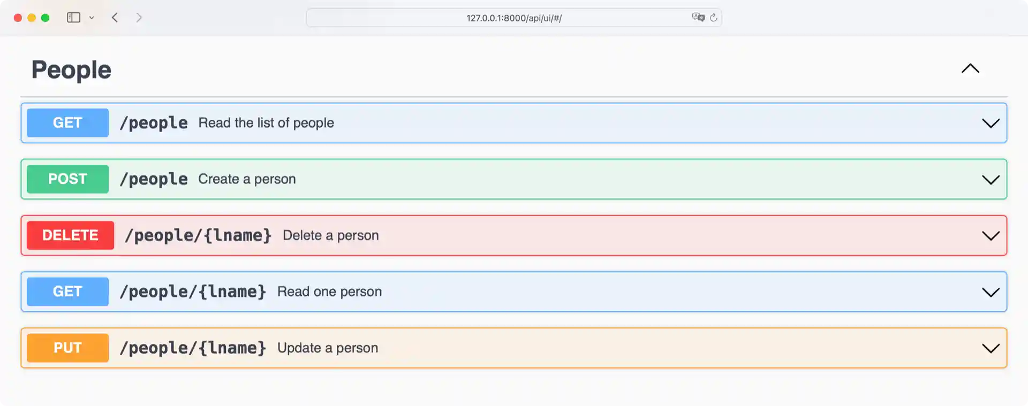Close the window with the red button
Image resolution: width=1028 pixels, height=406 pixels.
point(18,18)
